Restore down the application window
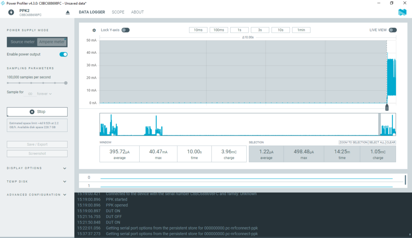The height and width of the screenshot is (238, 412). (391, 3)
